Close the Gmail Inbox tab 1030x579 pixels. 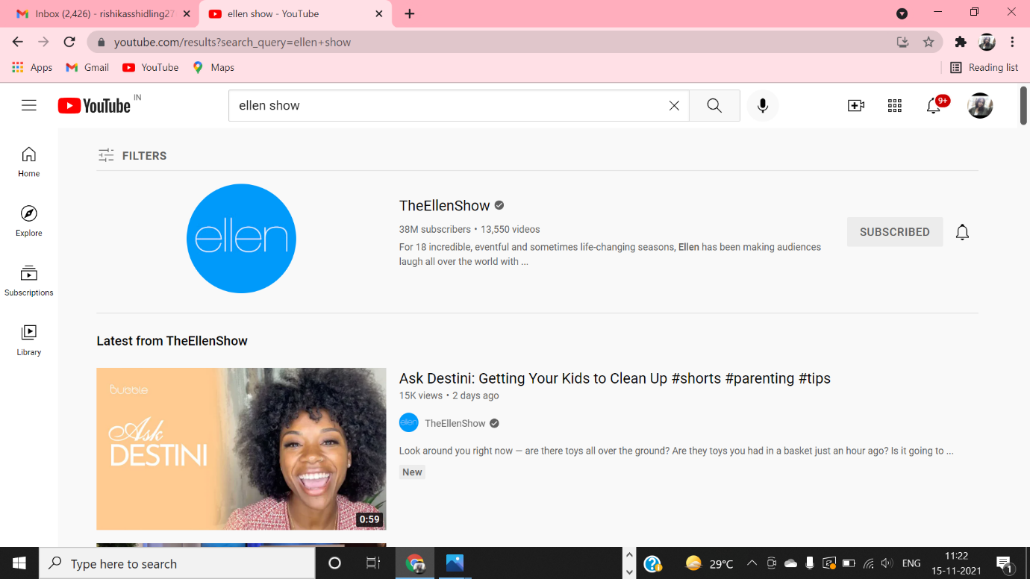pyautogui.click(x=187, y=13)
